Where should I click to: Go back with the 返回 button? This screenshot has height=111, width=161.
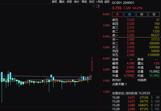(107, 2)
